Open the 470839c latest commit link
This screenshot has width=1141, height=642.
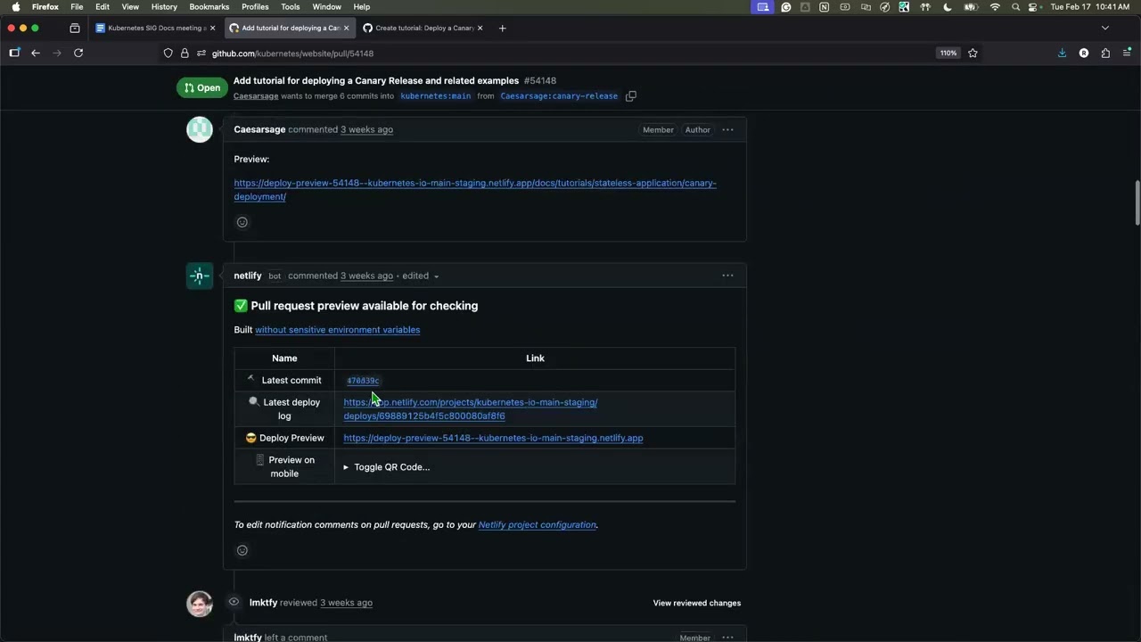click(363, 381)
